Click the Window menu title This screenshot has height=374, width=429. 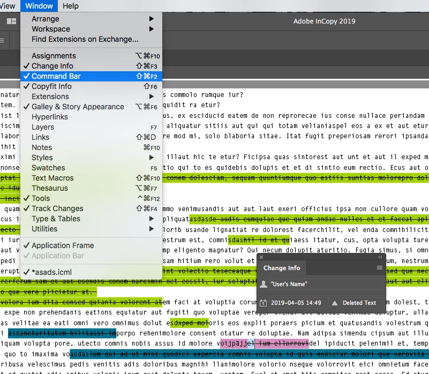[x=39, y=6]
